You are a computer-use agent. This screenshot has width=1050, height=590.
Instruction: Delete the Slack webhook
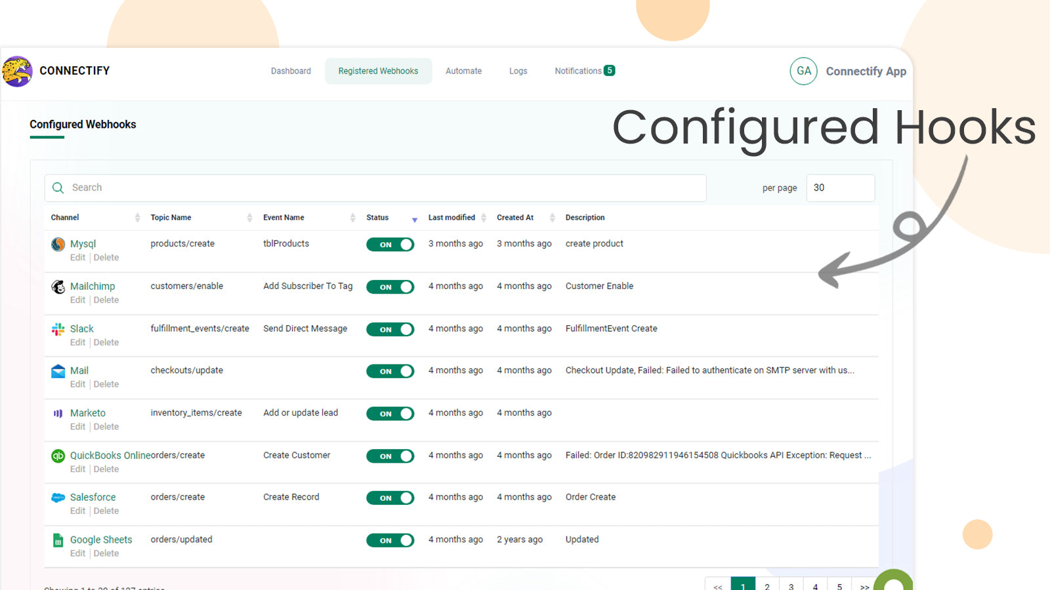click(x=106, y=342)
